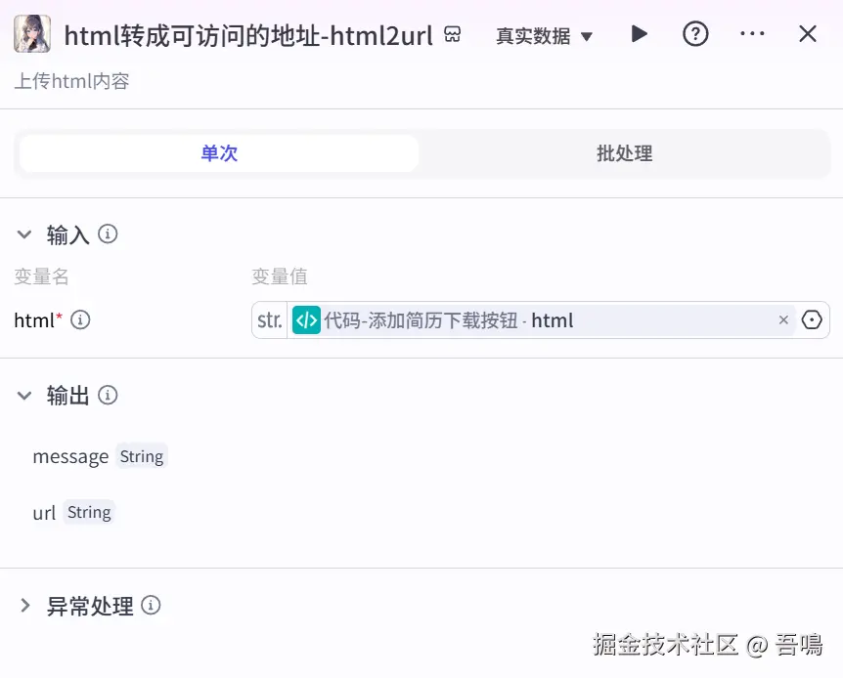Click the 变量名 column header
The height and width of the screenshot is (678, 843).
41,276
